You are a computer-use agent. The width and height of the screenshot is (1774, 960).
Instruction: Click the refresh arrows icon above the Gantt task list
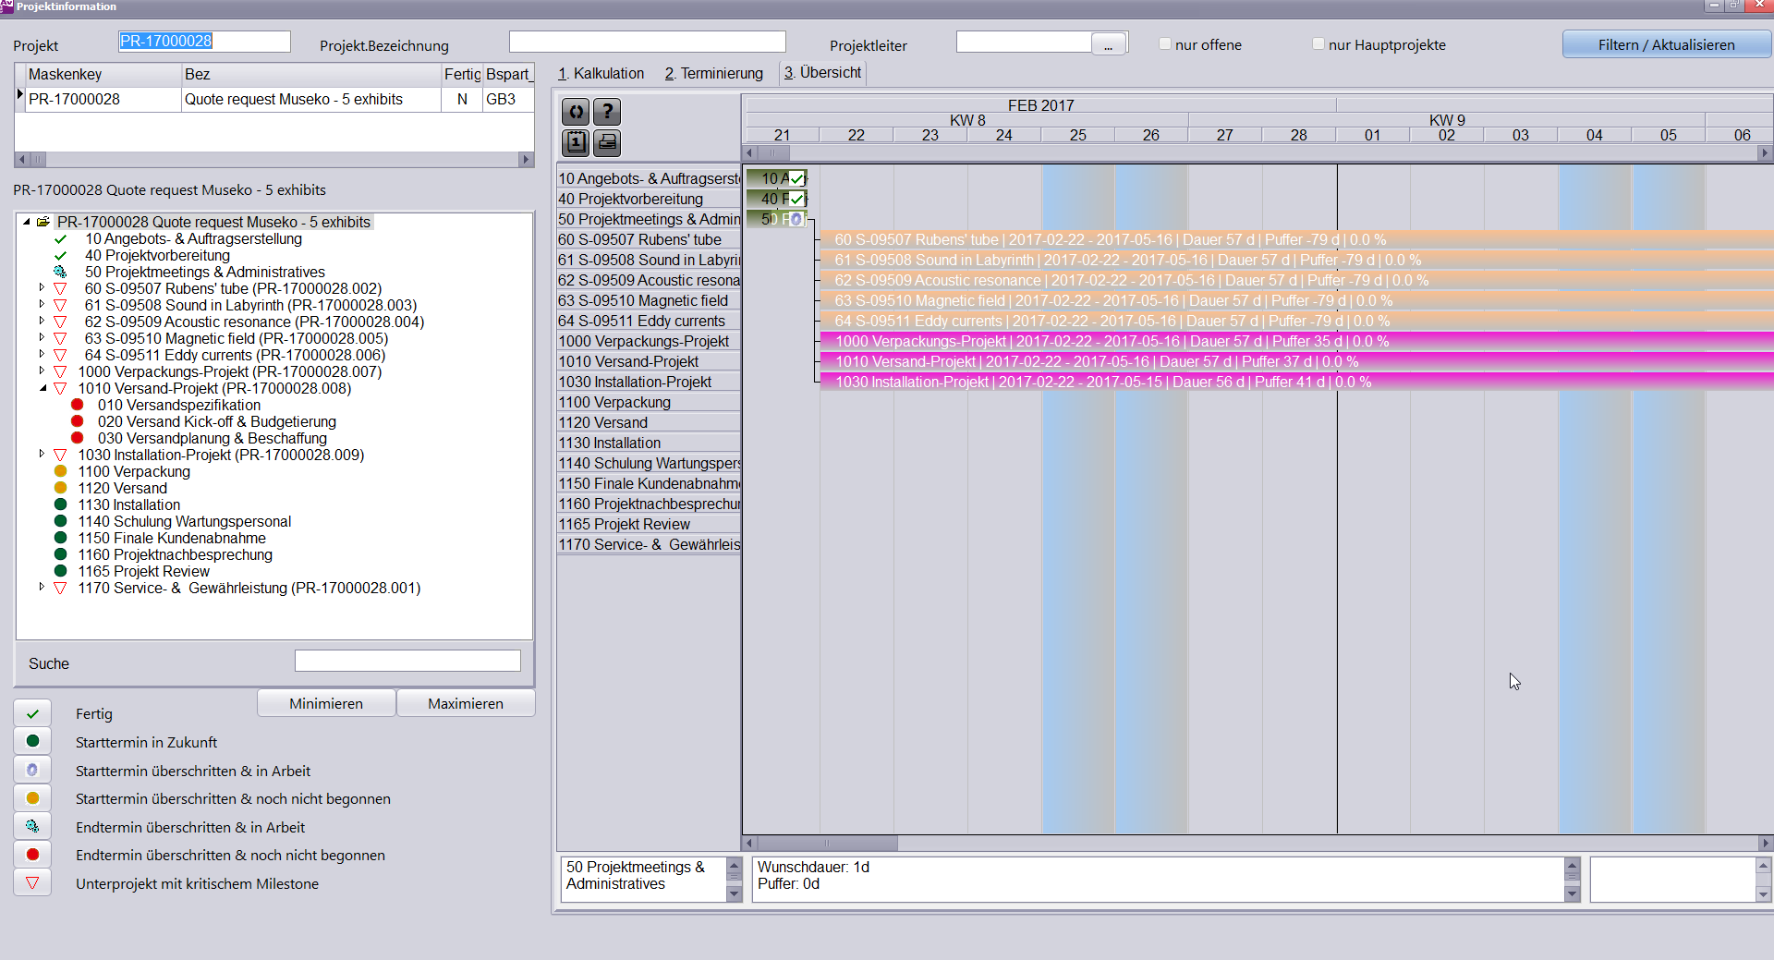[x=576, y=112]
